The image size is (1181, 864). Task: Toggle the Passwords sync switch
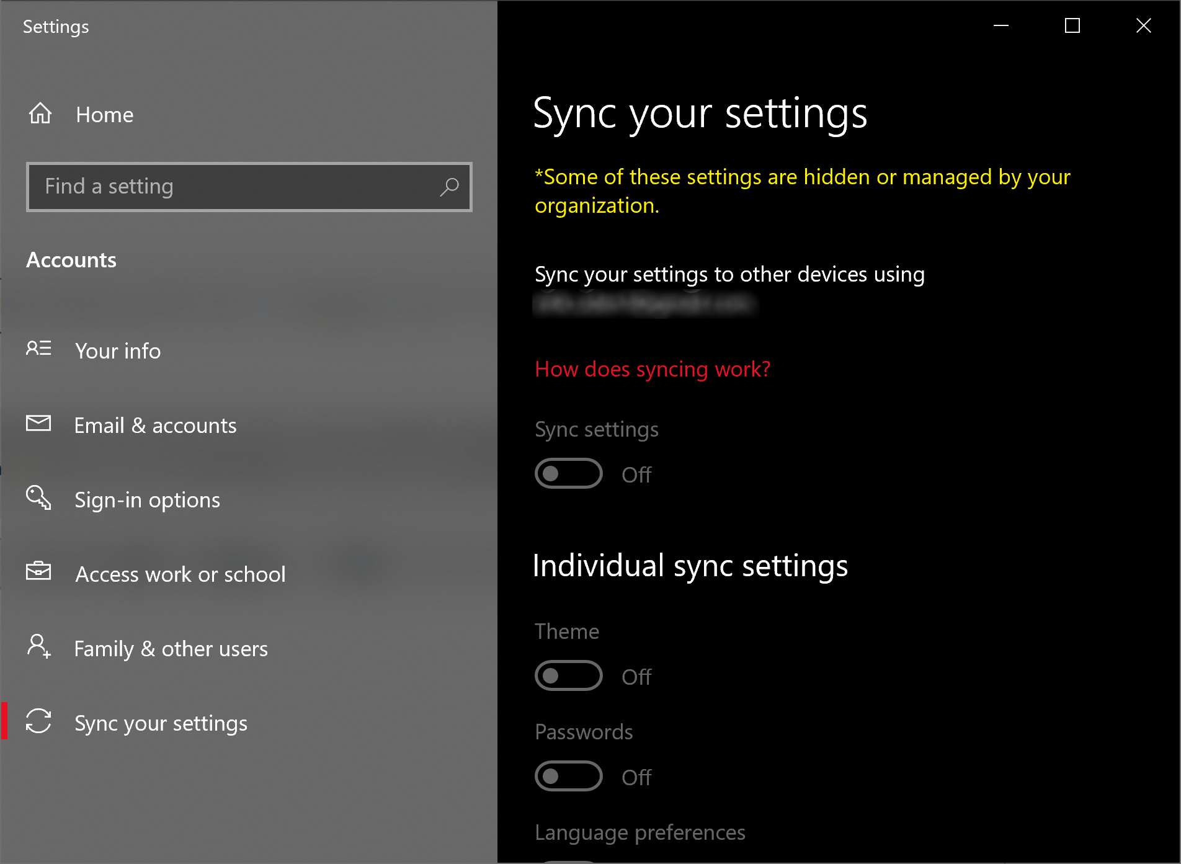569,777
